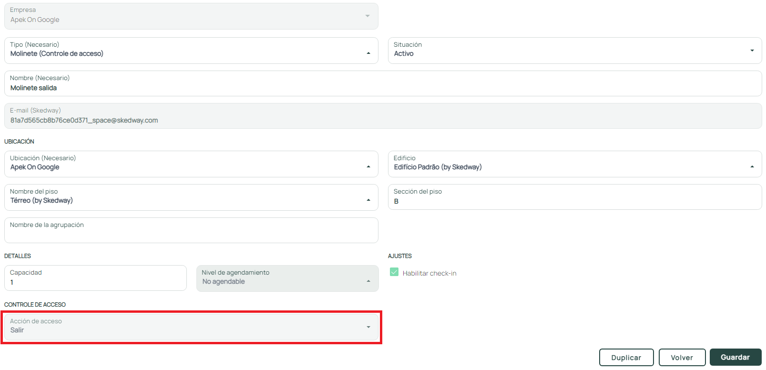Click the Capacidad input field
766x370 pixels.
tap(95, 282)
